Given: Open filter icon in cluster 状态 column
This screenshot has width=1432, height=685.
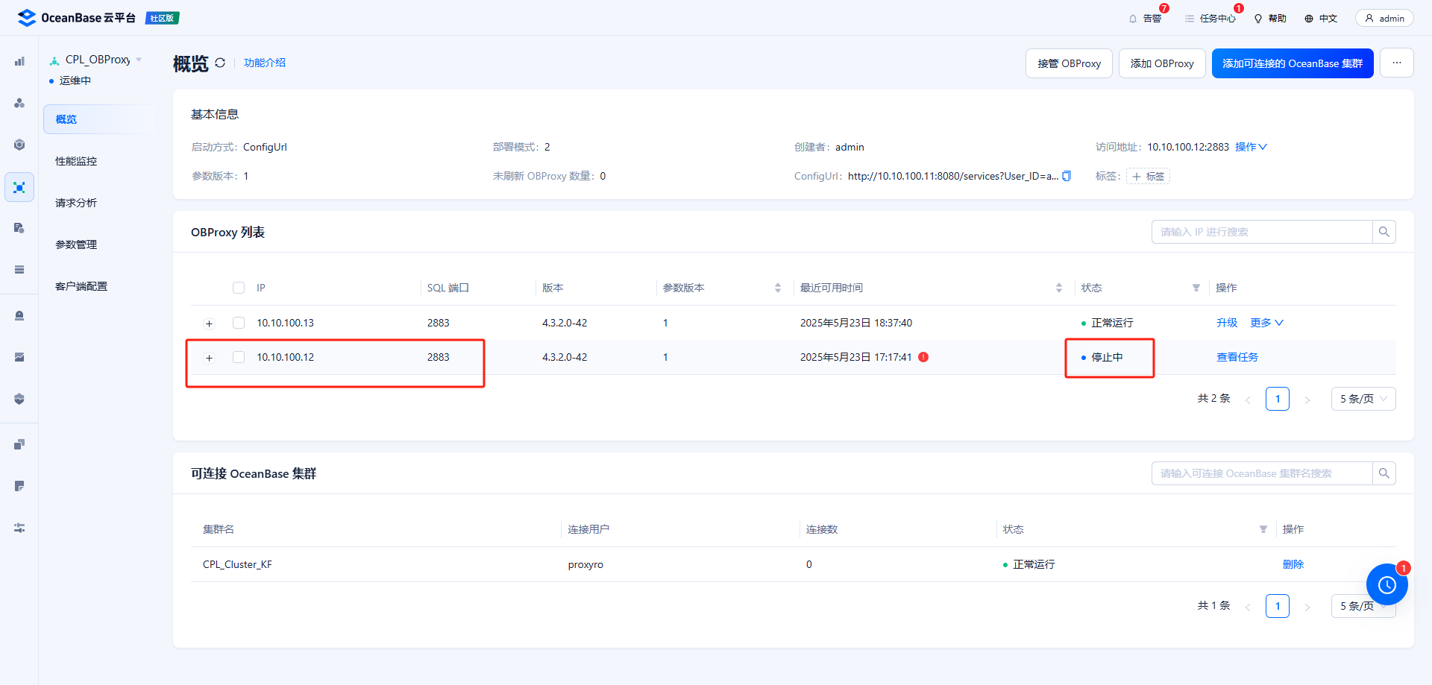Looking at the screenshot, I should [x=1263, y=529].
